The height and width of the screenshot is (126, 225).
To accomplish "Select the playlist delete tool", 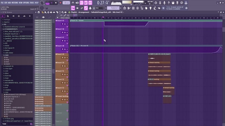I will tap(48, 13).
